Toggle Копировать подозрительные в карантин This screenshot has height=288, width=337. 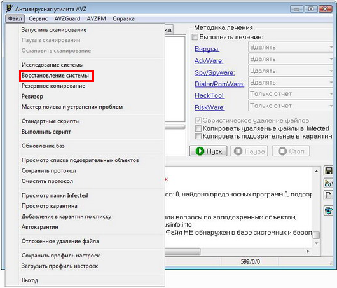click(198, 136)
